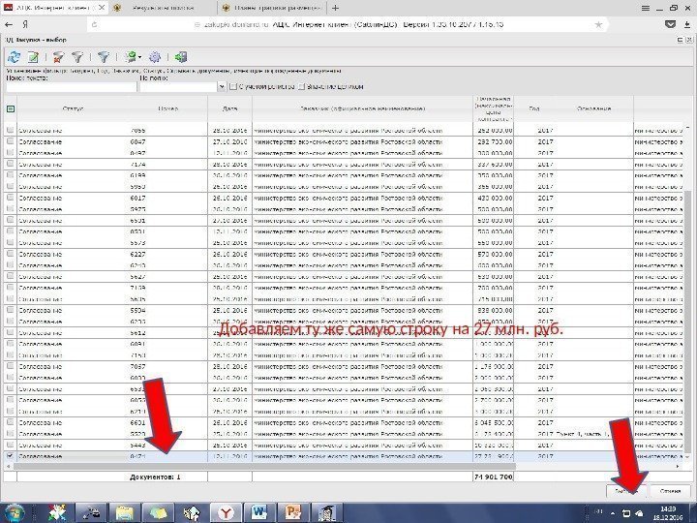Image resolution: width=697 pixels, height=523 pixels.
Task: Click the 'Отмена' button
Action: (x=670, y=491)
